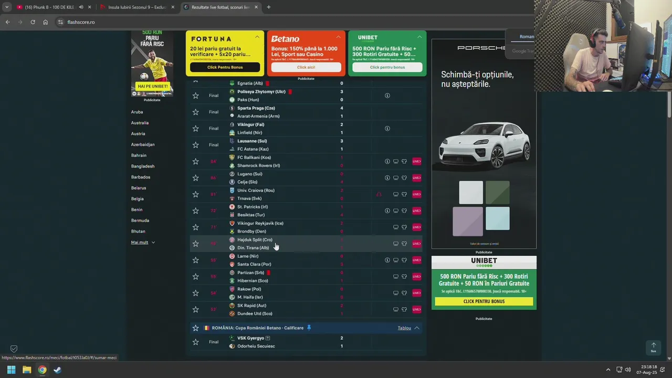This screenshot has height=378, width=672.
Task: Click audio commentary icon for Univ. Craiova match
Action: (x=379, y=194)
